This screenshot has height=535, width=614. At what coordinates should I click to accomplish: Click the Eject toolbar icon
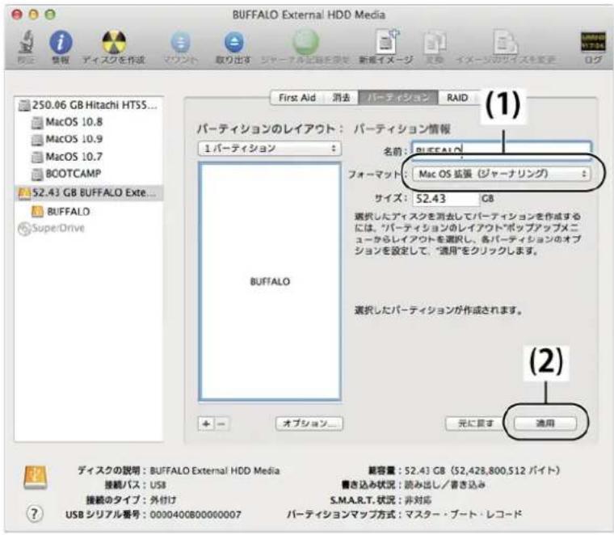(x=233, y=42)
